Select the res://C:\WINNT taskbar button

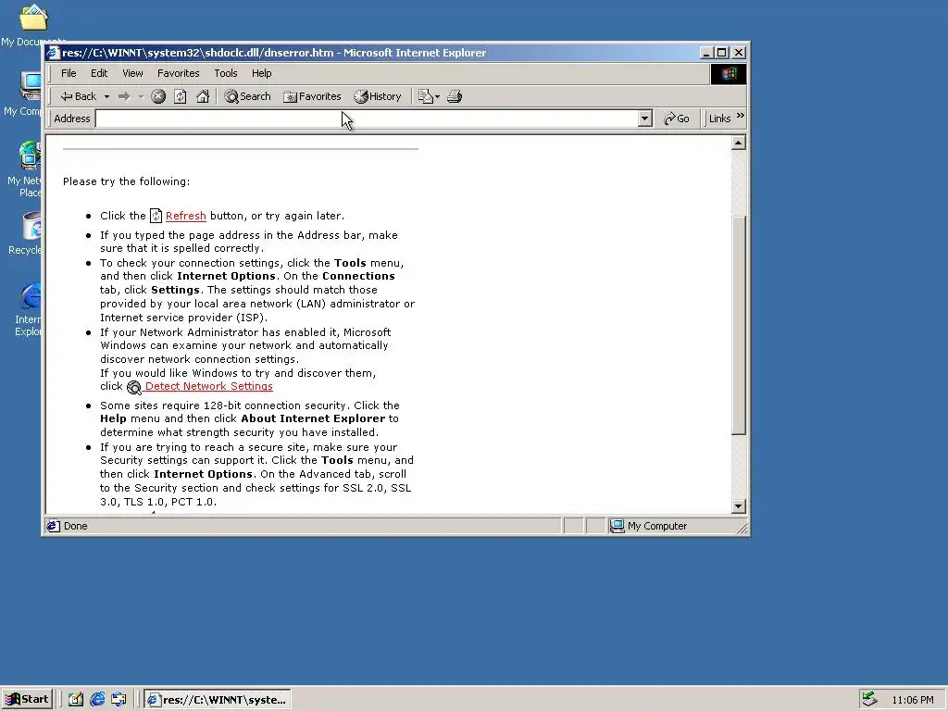[x=218, y=700]
